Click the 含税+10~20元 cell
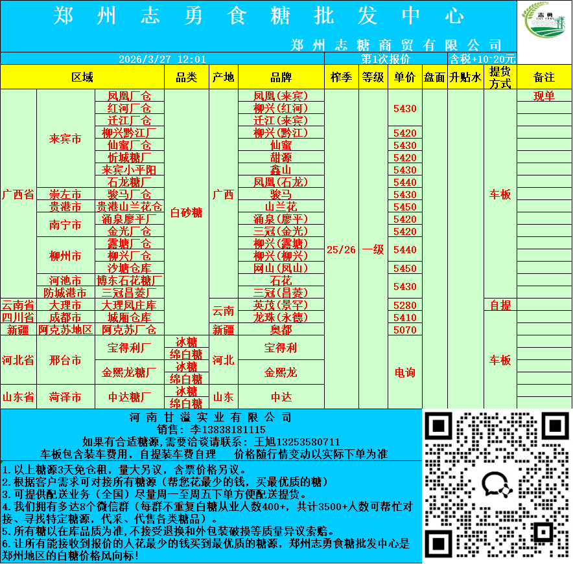573x564 pixels. [482, 59]
